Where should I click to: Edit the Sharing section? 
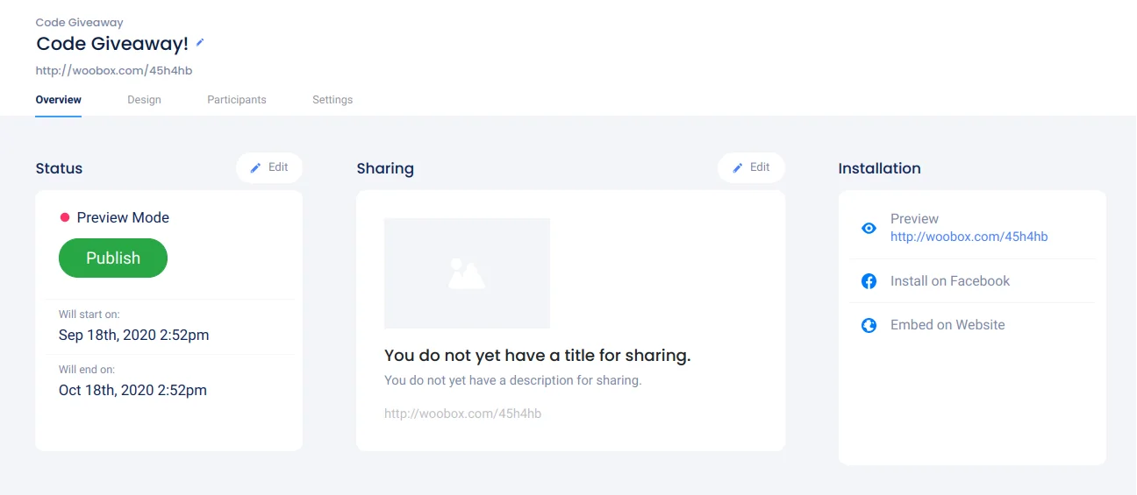click(x=751, y=167)
